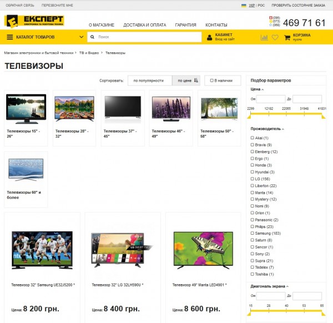333x323 pixels.
Task: Open the wishlist heart icon
Action: (x=275, y=38)
